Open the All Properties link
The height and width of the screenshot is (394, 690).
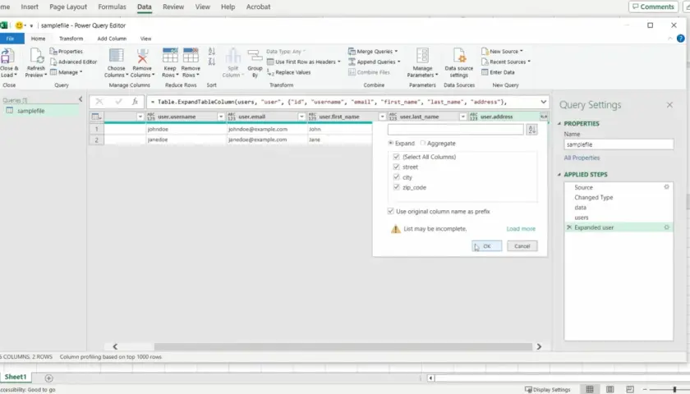click(x=582, y=158)
